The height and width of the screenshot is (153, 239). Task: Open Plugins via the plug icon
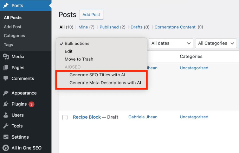pos(6,104)
